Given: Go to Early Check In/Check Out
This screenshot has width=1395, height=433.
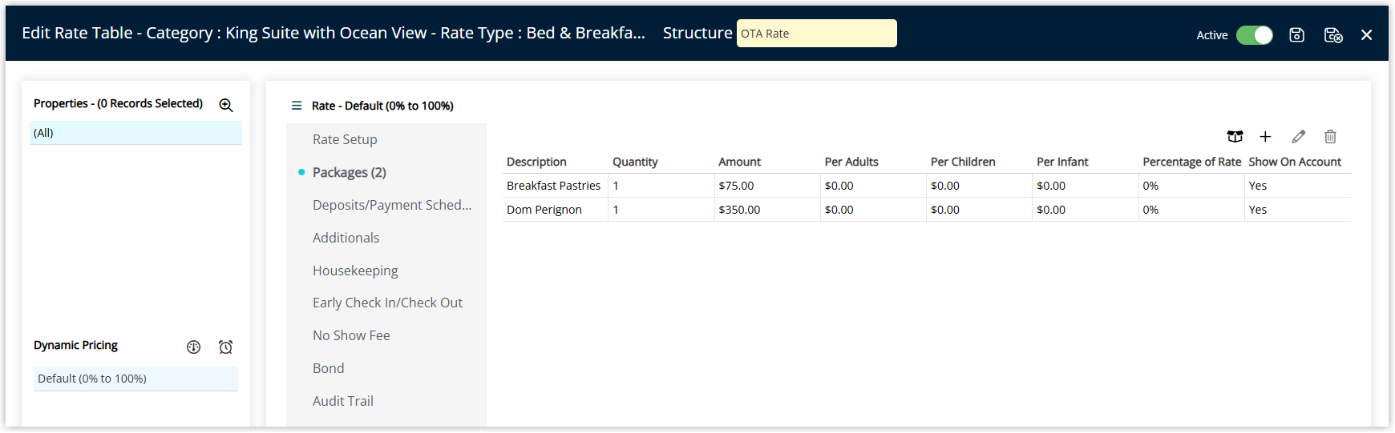Looking at the screenshot, I should pyautogui.click(x=387, y=303).
